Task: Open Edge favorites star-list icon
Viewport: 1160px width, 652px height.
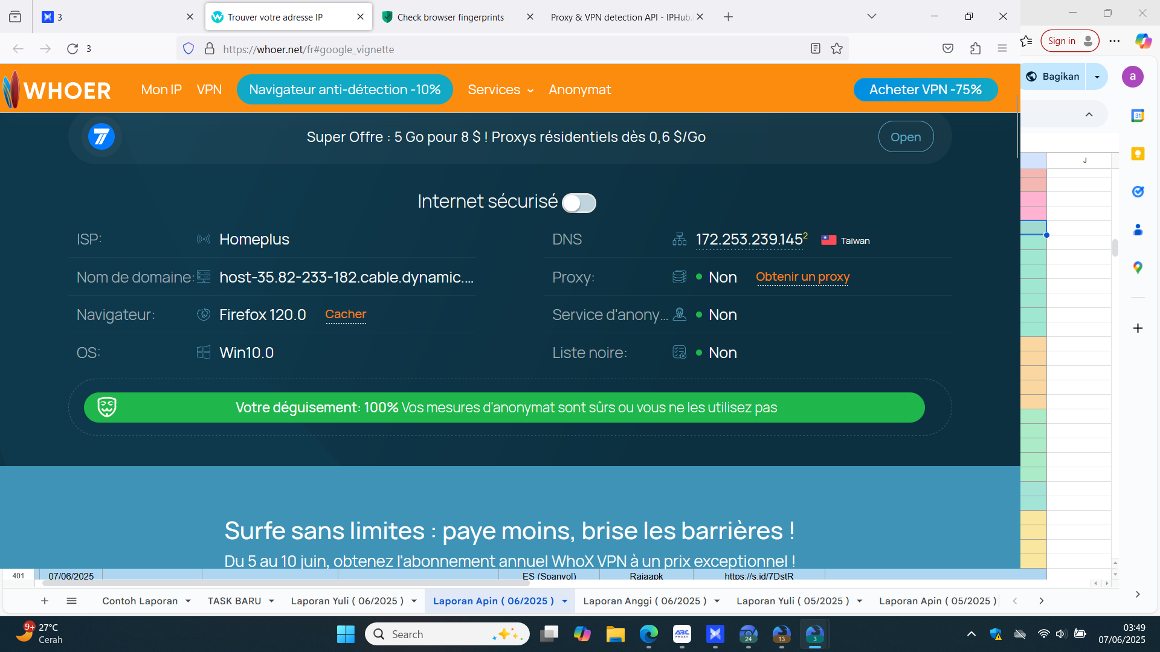Action: pos(1026,41)
